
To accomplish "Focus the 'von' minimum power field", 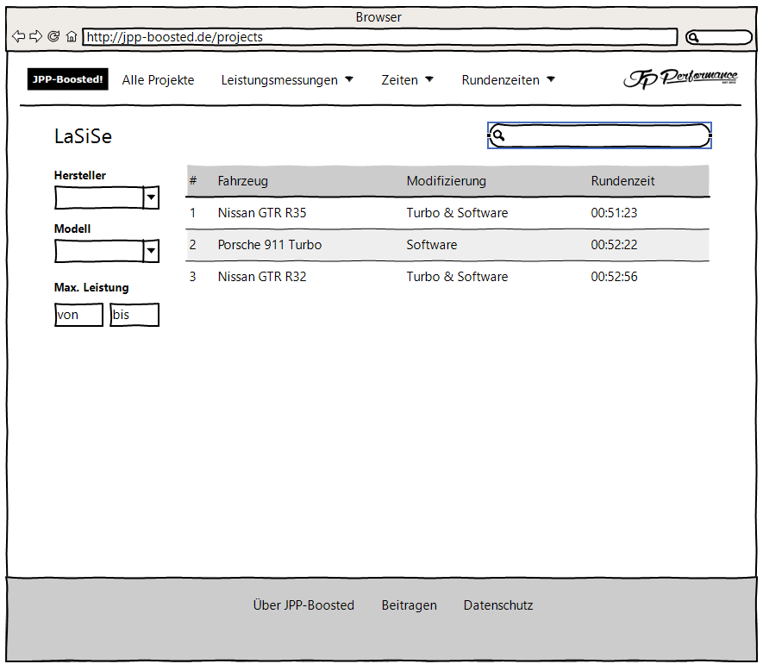I will click(78, 315).
